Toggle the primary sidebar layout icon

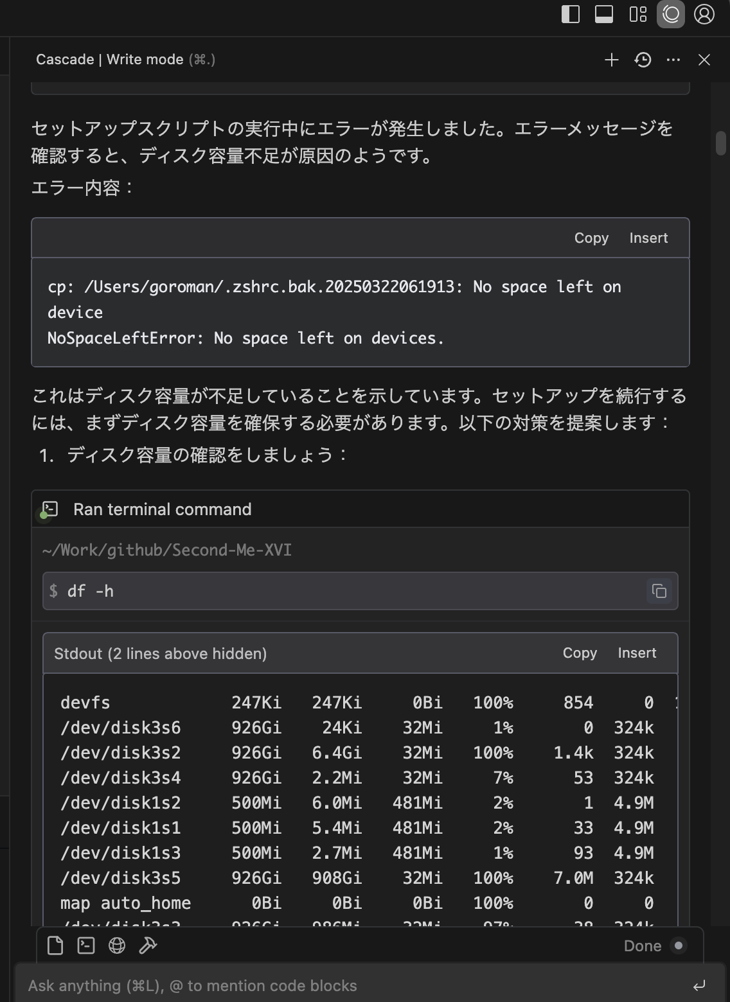click(x=571, y=14)
